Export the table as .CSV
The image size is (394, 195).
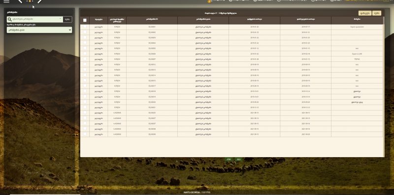[229, 160]
